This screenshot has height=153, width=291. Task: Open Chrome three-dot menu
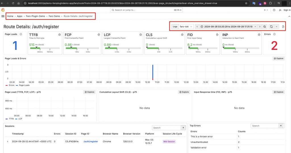[x=290, y=3]
